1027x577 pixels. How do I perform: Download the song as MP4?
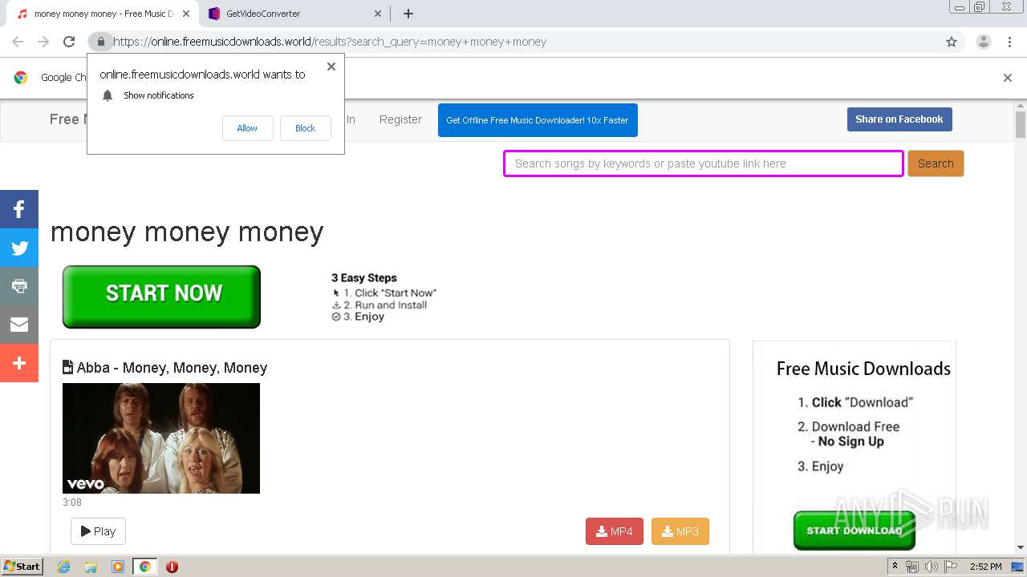615,531
